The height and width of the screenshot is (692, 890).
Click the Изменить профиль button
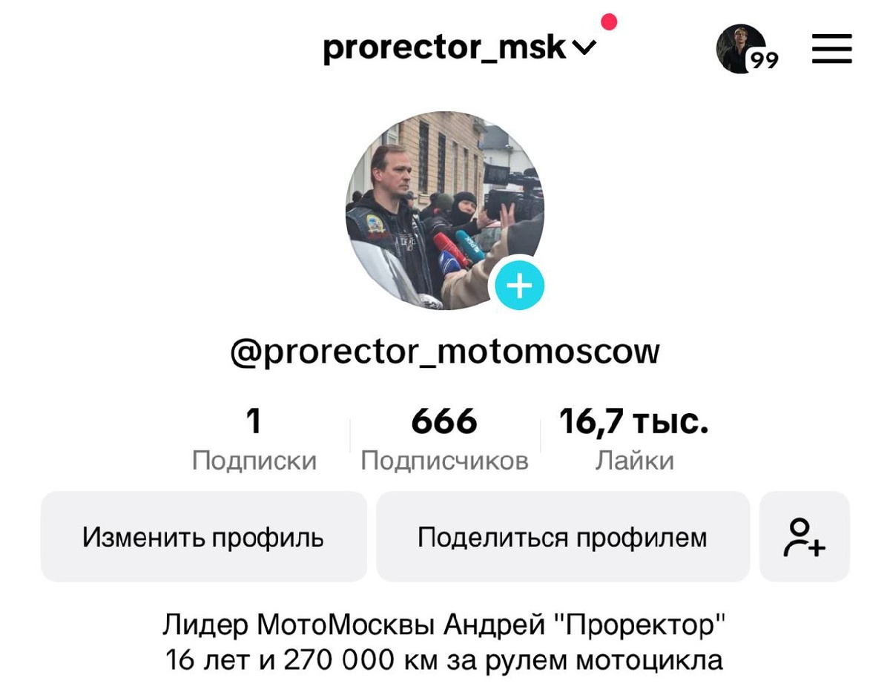pyautogui.click(x=203, y=536)
